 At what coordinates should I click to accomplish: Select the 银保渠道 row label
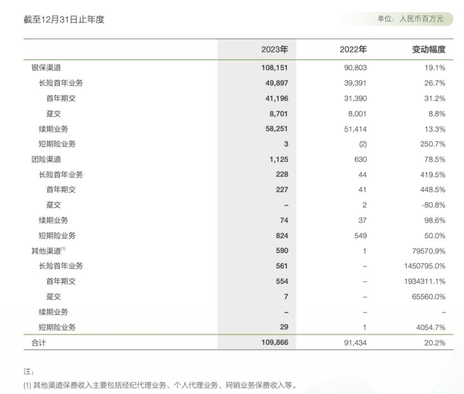click(x=46, y=68)
